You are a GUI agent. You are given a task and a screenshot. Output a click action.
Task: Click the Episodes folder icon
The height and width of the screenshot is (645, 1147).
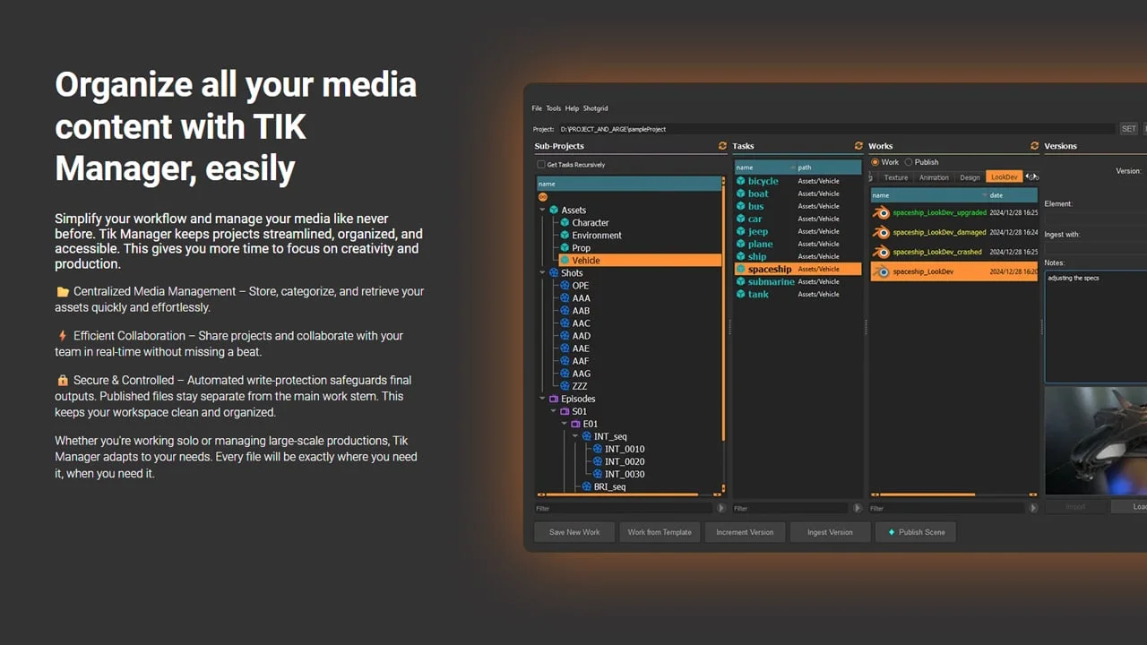554,399
